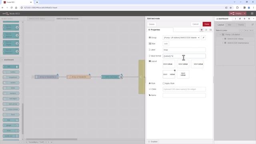Viewport: 256px width, 144px height.
Task: Select the form palette node
Action: pos(11,115)
